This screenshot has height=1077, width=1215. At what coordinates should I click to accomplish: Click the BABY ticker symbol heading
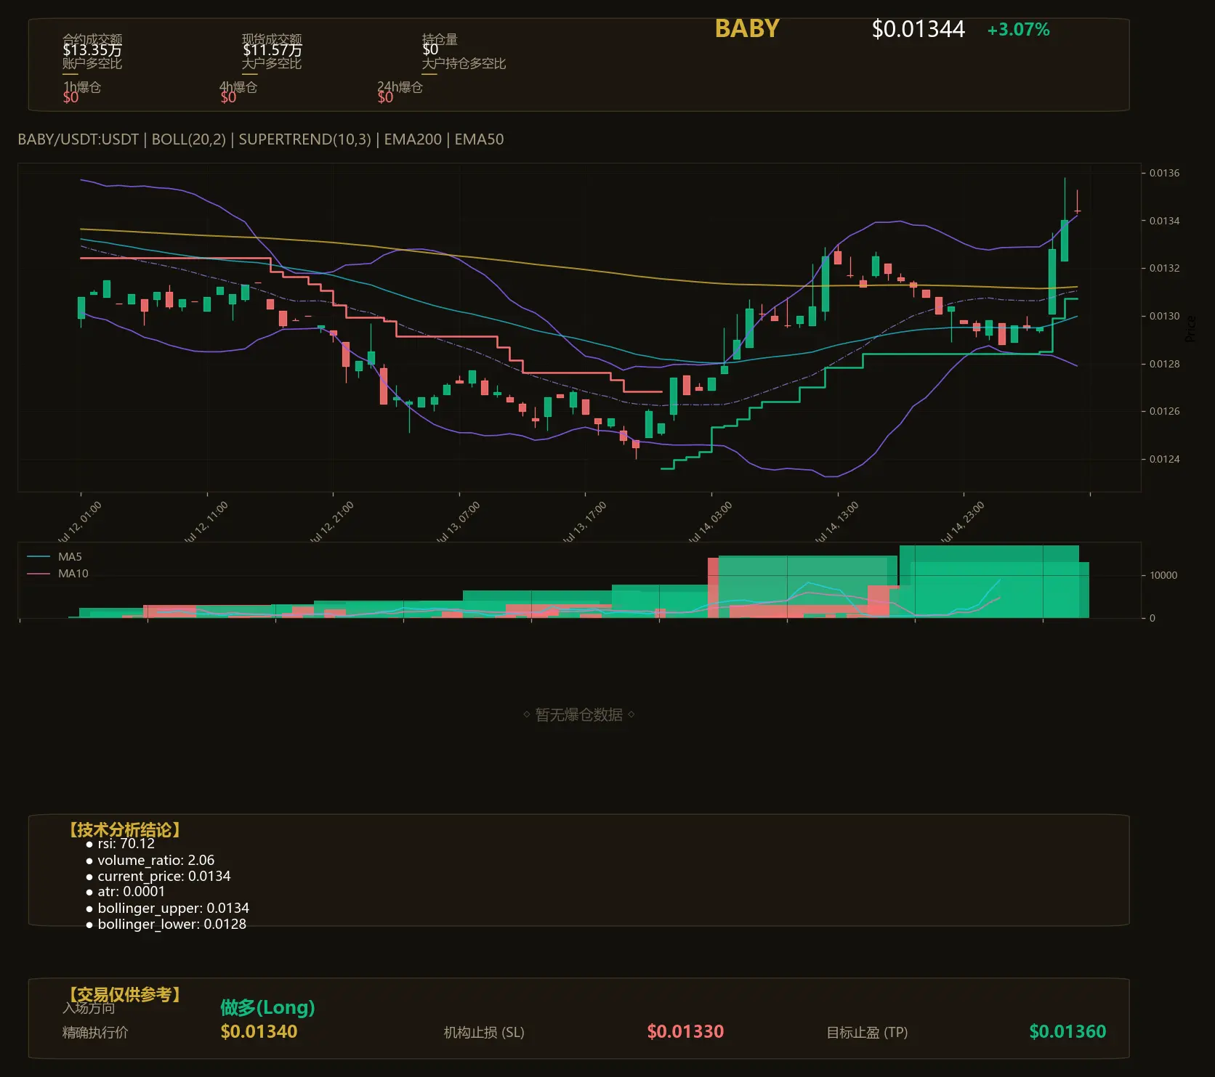[x=747, y=28]
